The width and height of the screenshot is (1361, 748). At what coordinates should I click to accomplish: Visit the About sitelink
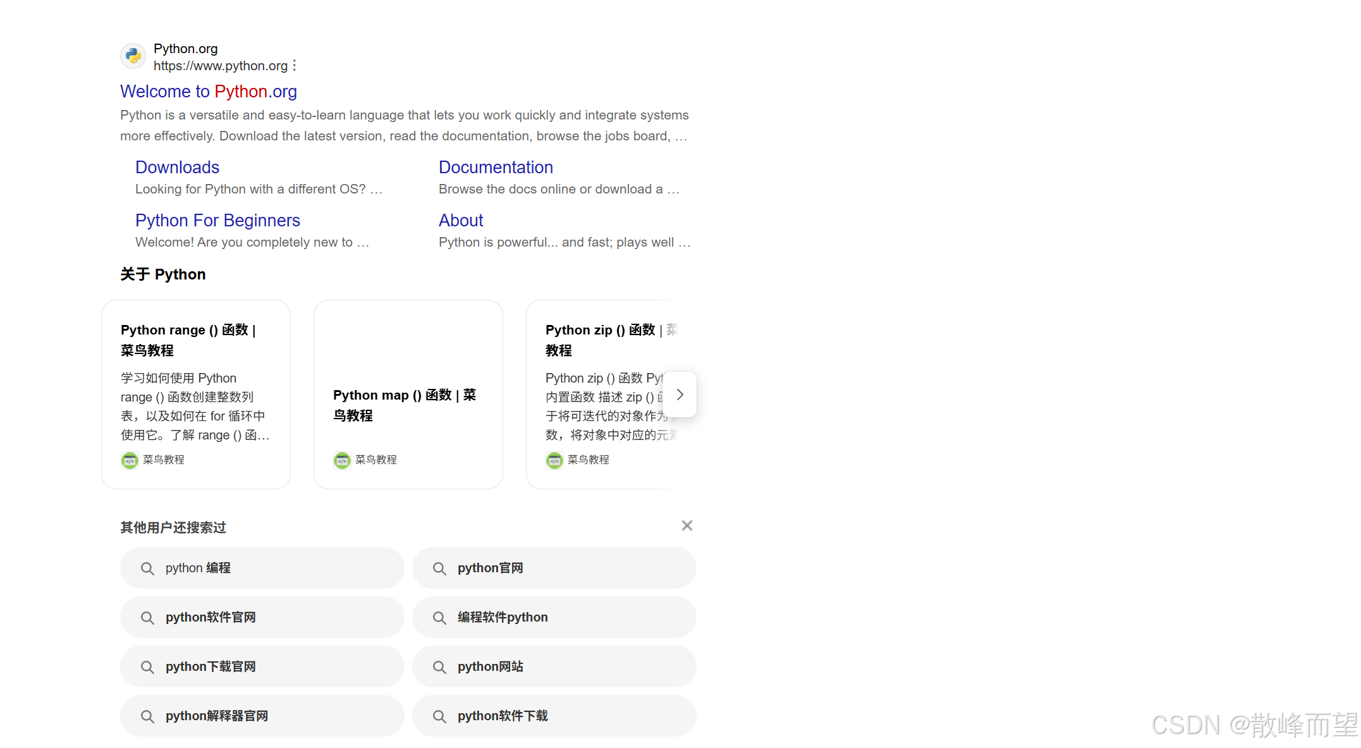click(461, 221)
